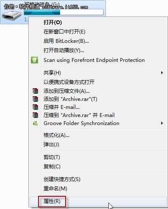The width and height of the screenshot is (168, 209).
Task: Expand the 共享(H) submenu arrow
Action: click(162, 73)
